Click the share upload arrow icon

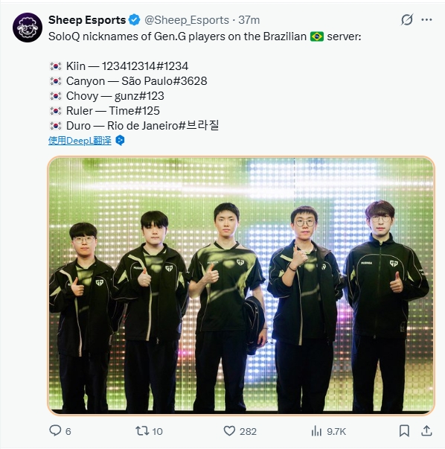pyautogui.click(x=426, y=430)
